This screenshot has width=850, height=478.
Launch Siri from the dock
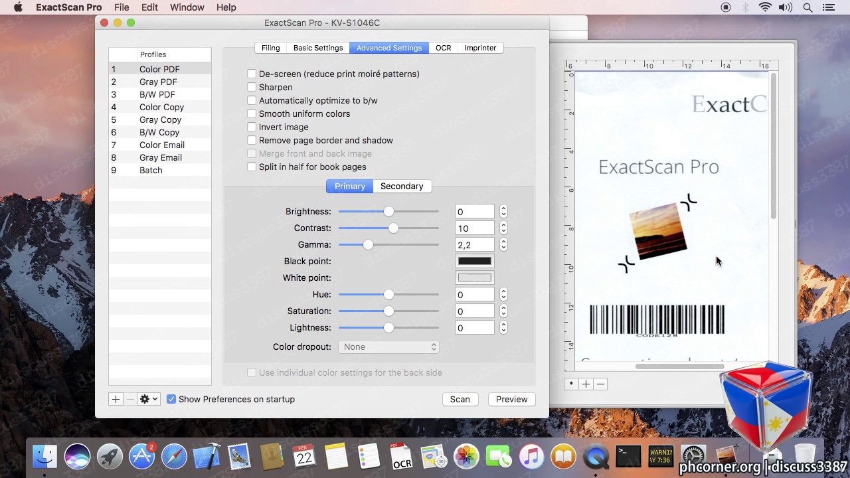[78, 457]
